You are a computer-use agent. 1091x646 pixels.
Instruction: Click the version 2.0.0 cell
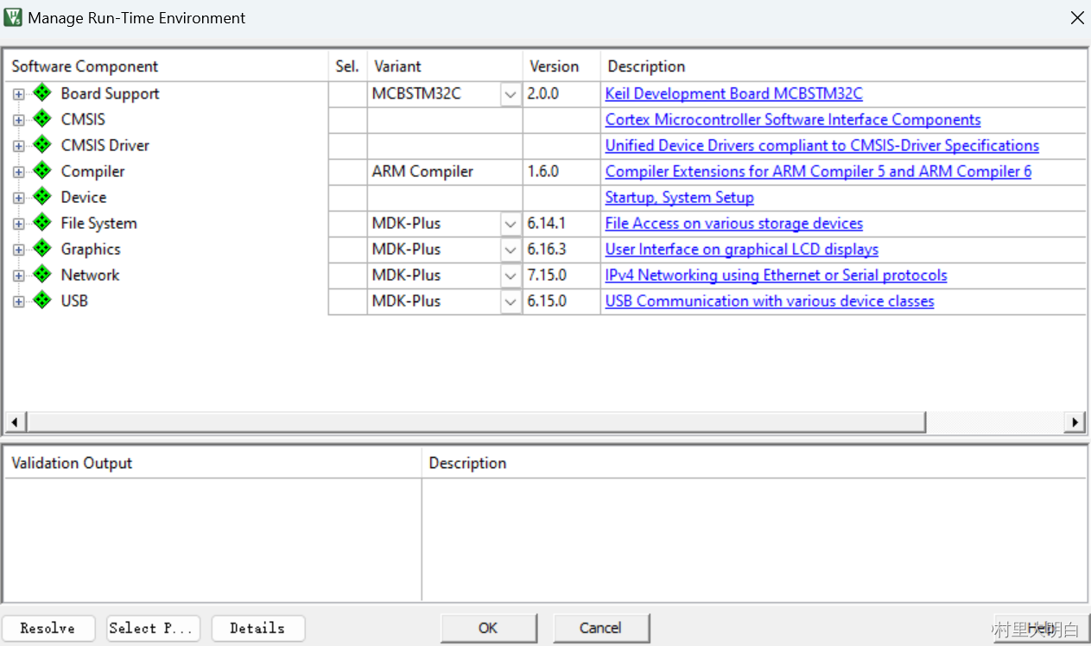(x=561, y=94)
